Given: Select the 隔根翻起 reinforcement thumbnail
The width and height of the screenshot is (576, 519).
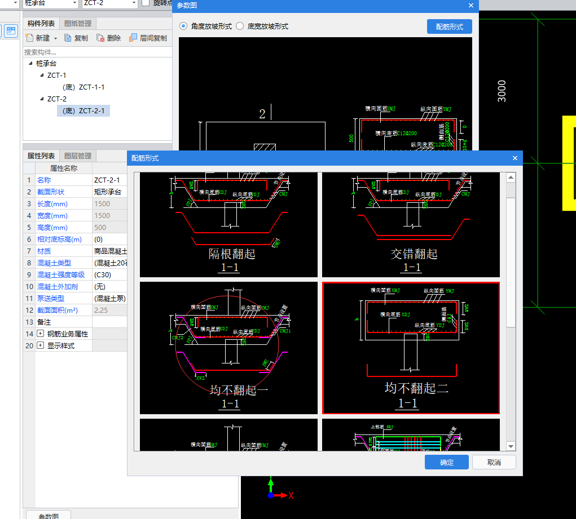Looking at the screenshot, I should point(228,225).
